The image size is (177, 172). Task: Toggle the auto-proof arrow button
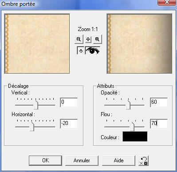pyautogui.click(x=81, y=51)
